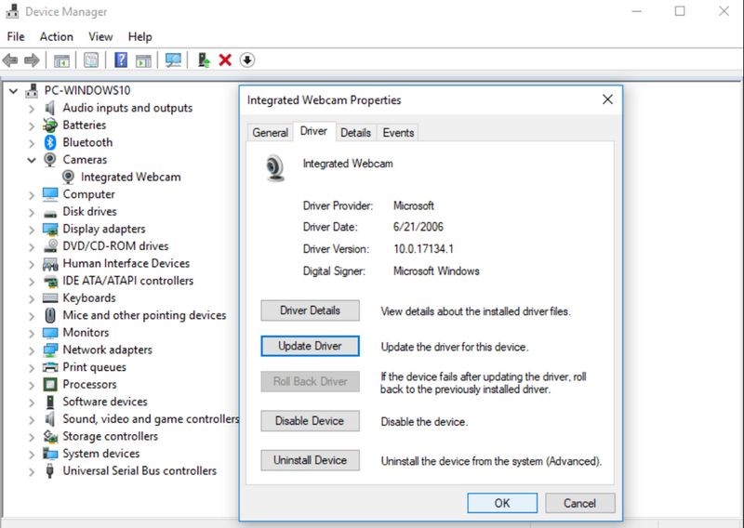Close the Integrated Webcam Properties dialog

[x=608, y=99]
